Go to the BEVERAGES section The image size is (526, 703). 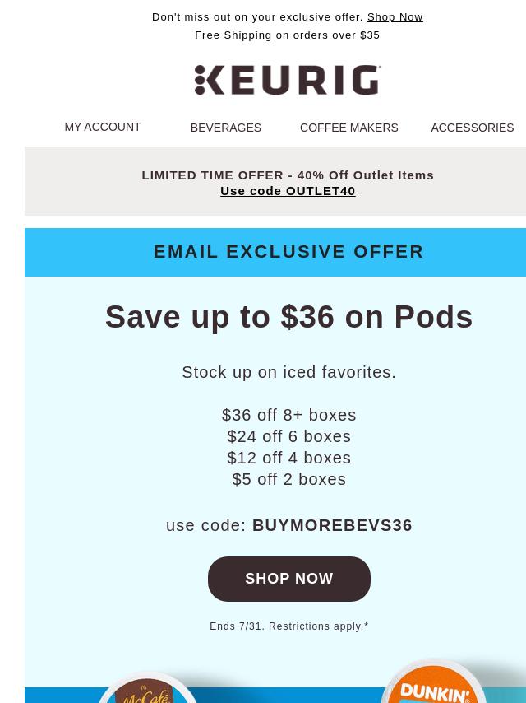[x=226, y=128]
